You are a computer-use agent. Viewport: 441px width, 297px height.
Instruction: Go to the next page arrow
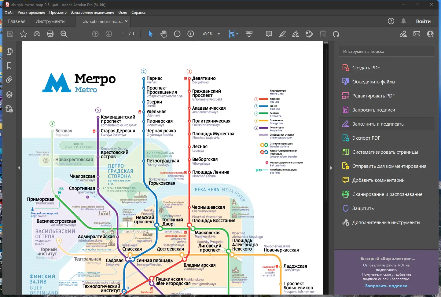(109, 34)
